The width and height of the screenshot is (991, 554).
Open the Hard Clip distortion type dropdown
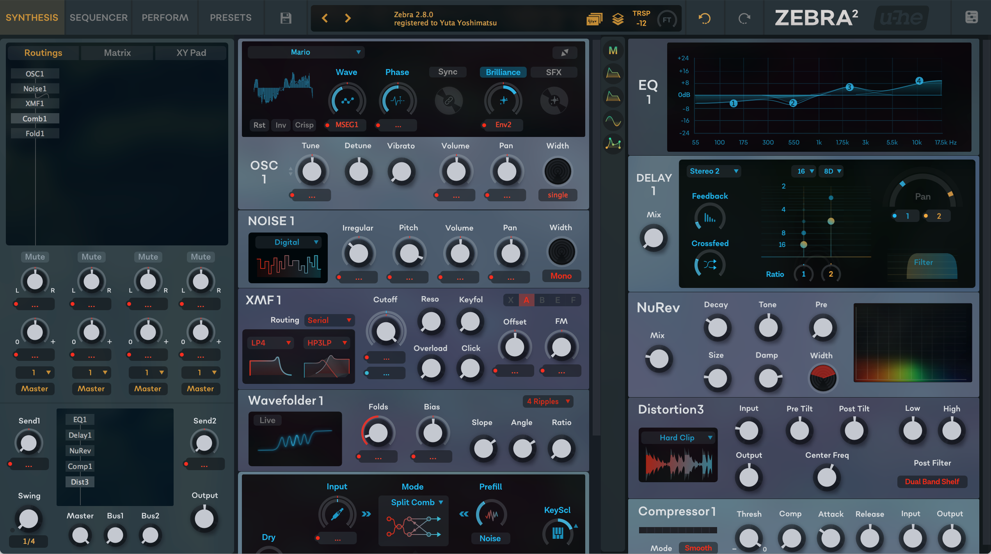pos(678,438)
